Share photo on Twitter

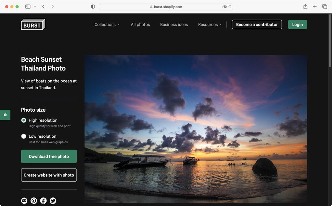[x=53, y=201]
